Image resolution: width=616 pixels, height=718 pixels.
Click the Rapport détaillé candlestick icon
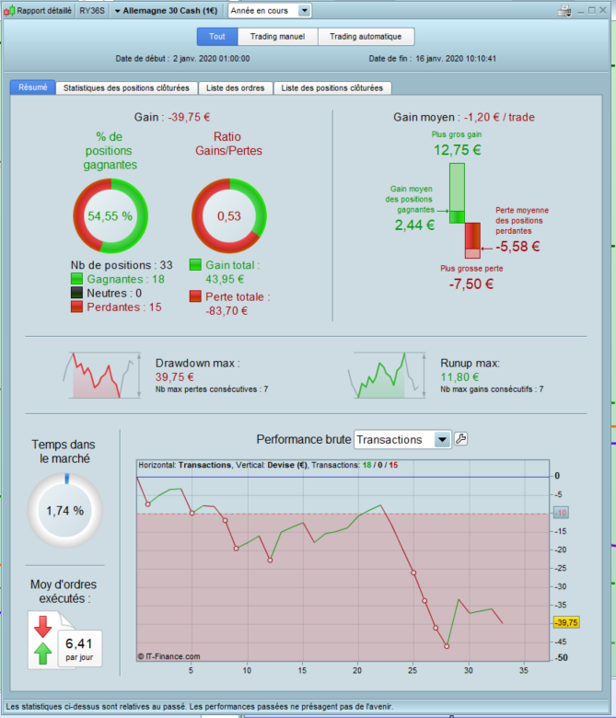click(x=8, y=10)
